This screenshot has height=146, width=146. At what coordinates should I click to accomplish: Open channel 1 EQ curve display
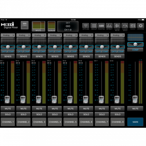click(8, 41)
